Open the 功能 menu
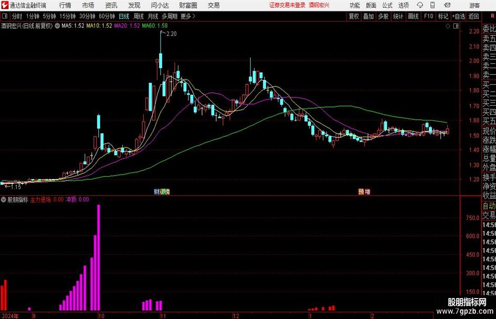 click(x=355, y=5)
